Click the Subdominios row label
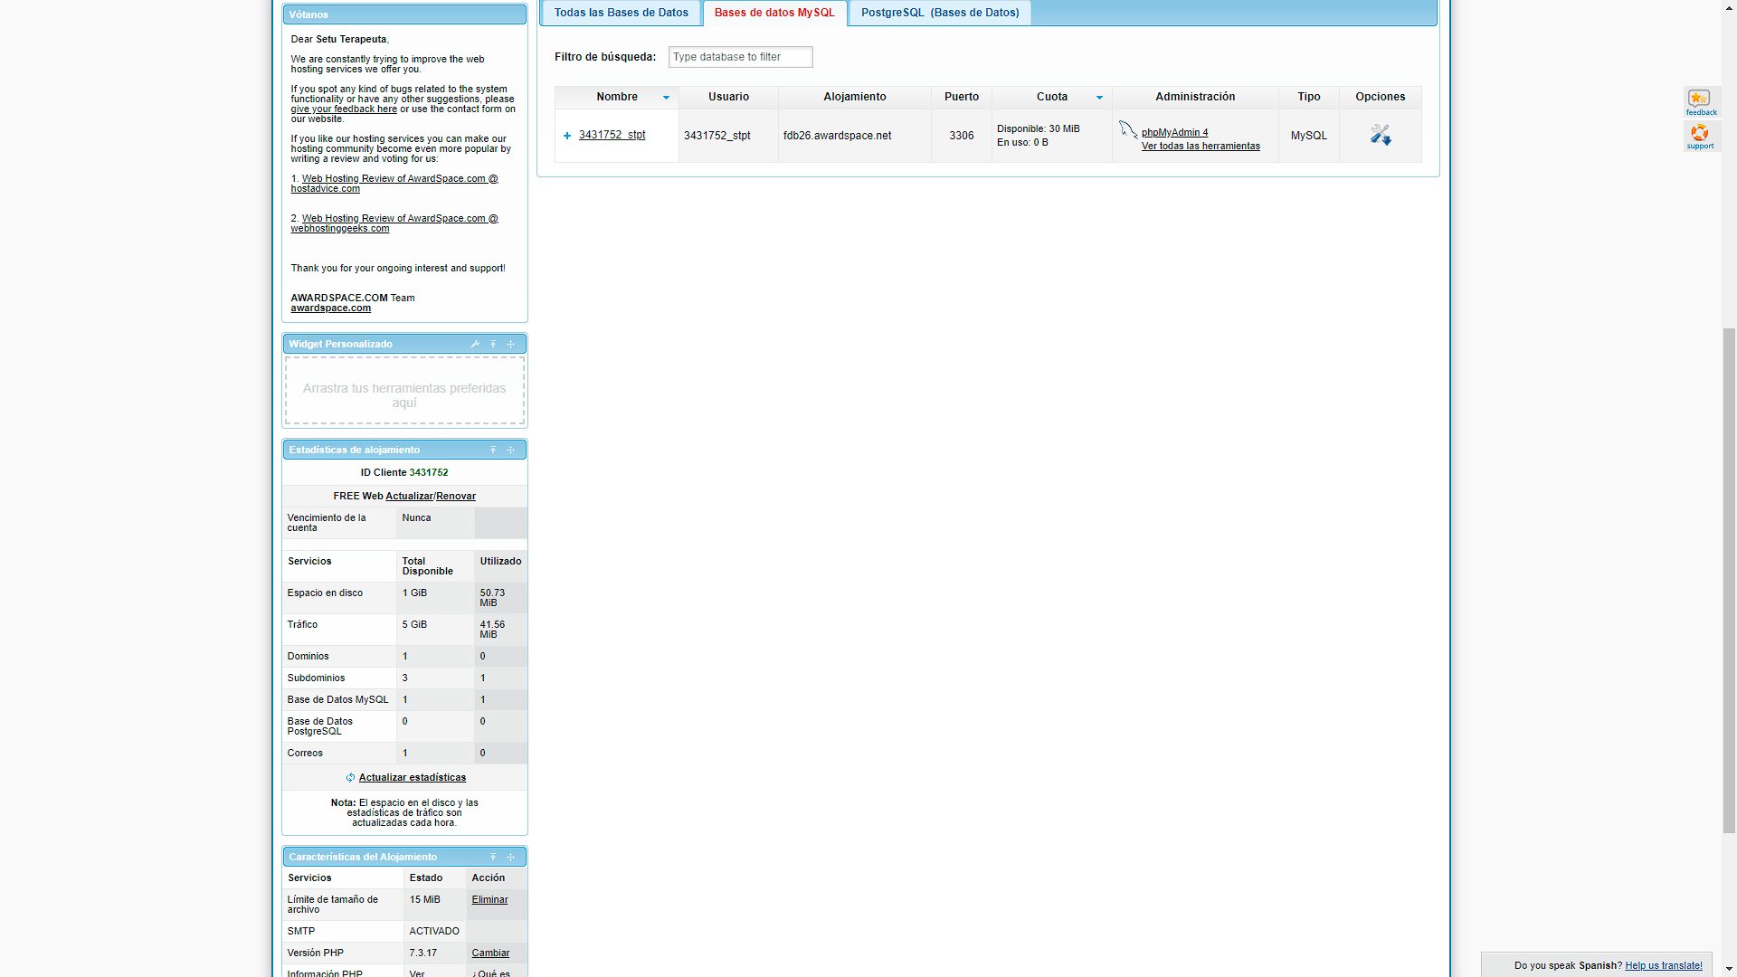Image resolution: width=1737 pixels, height=977 pixels. (x=316, y=678)
